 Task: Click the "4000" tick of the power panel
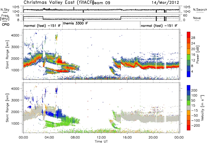pyautogui.click(x=15, y=35)
